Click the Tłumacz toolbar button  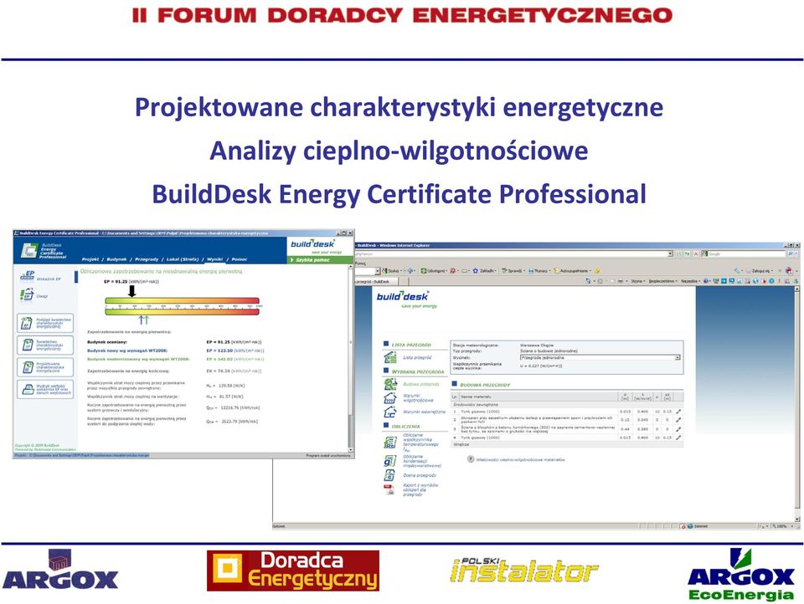tap(539, 270)
